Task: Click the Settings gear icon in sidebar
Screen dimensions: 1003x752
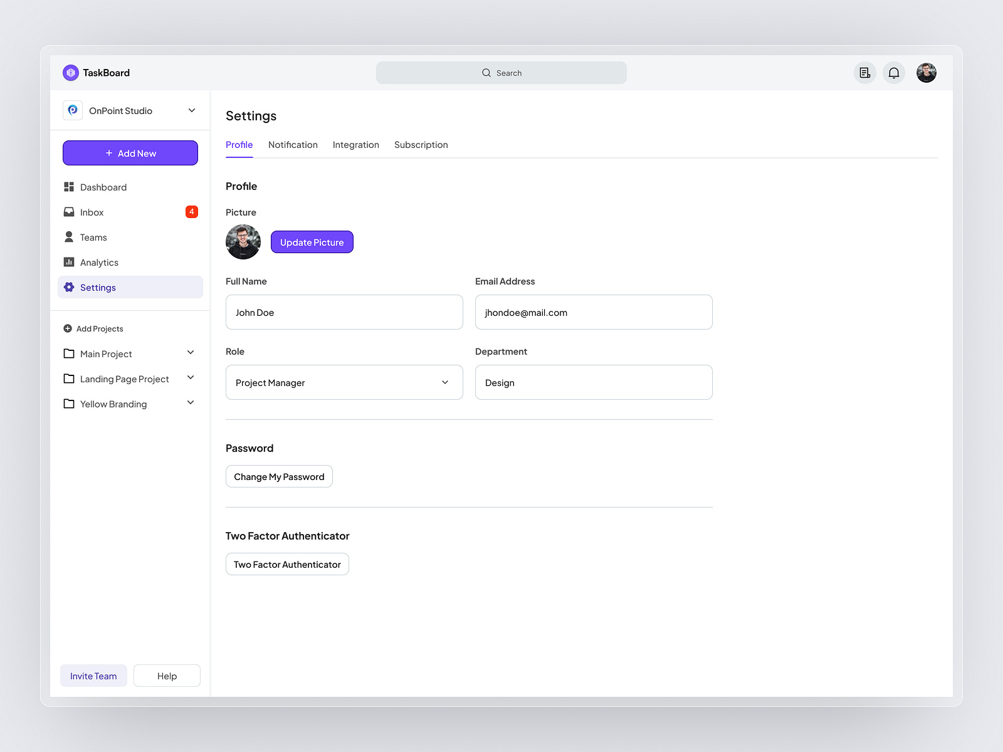Action: click(x=69, y=287)
